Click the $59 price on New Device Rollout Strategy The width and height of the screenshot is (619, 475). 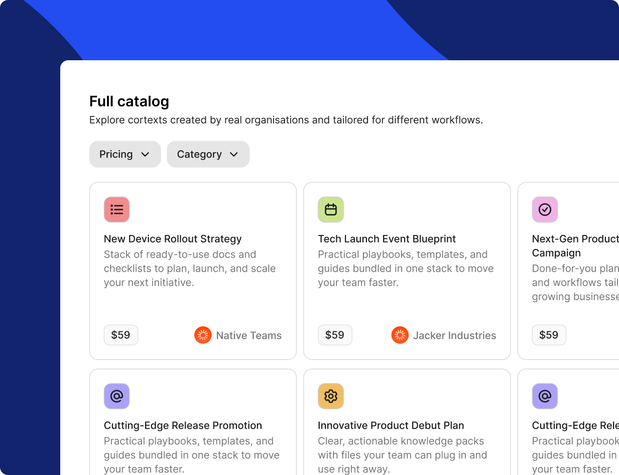tap(121, 335)
